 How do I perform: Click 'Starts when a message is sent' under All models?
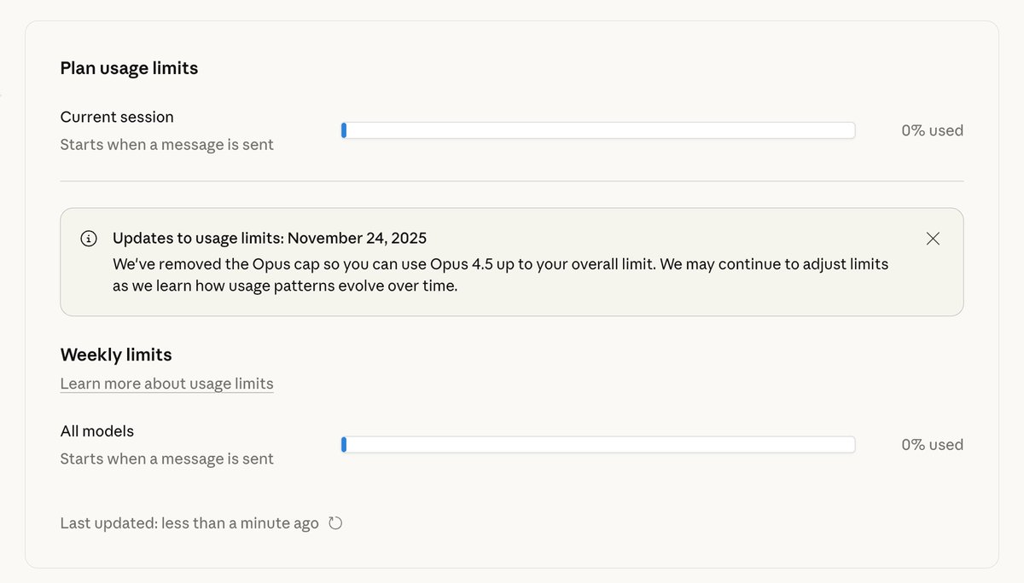tap(167, 459)
